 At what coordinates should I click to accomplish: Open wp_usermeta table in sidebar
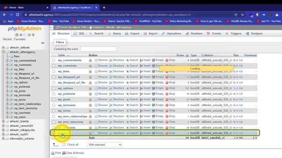pyautogui.click(x=22, y=113)
